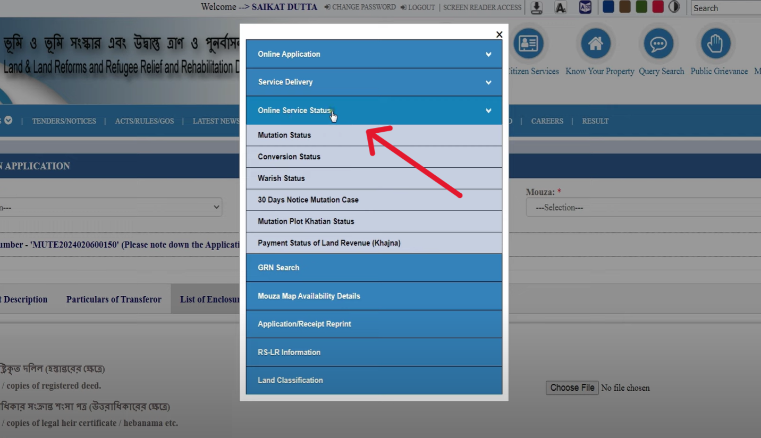Click the Choose File button
The image size is (761, 438).
[572, 388]
